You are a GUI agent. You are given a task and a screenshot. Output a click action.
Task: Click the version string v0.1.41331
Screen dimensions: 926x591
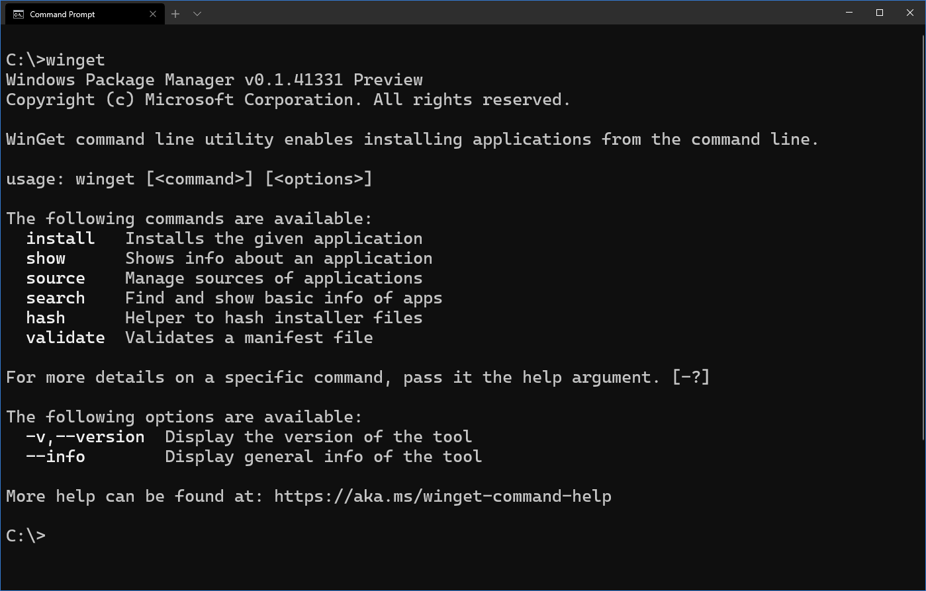[294, 80]
